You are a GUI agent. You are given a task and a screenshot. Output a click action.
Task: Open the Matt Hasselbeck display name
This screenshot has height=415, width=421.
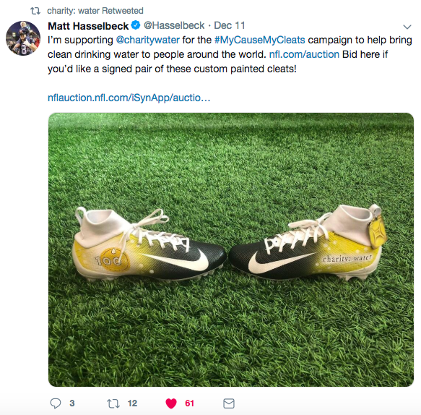coord(88,26)
